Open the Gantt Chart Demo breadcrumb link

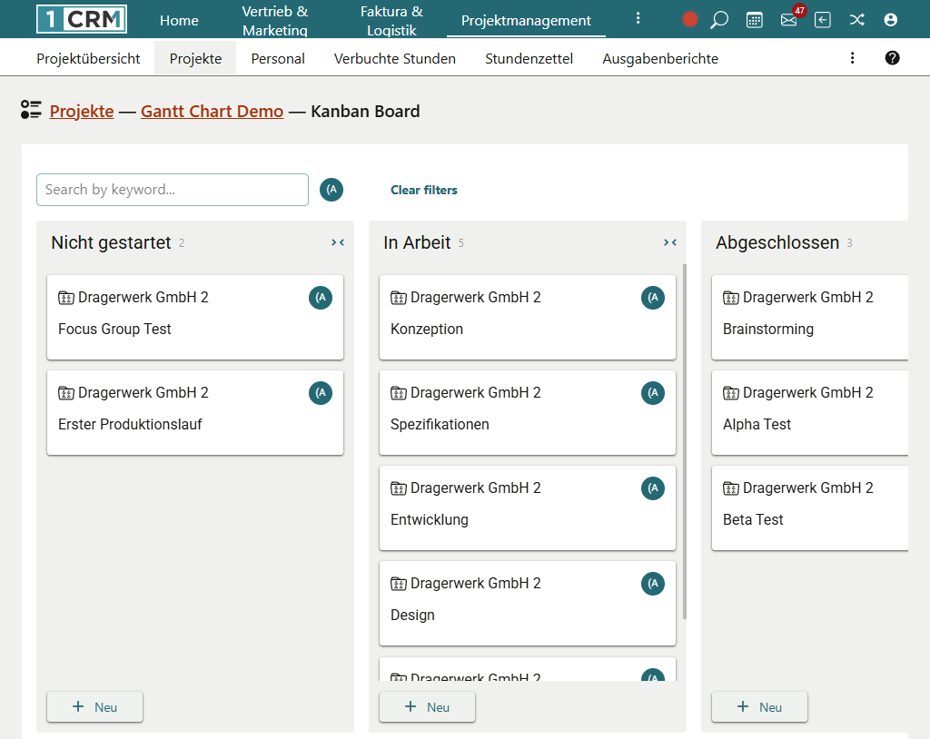(x=212, y=112)
